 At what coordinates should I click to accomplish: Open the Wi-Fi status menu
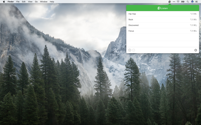pos(178,2)
